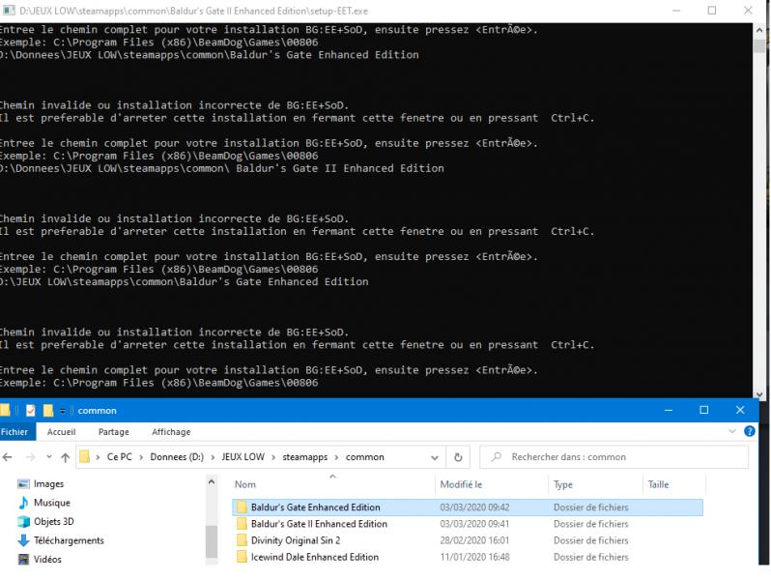Image resolution: width=771 pixels, height=580 pixels.
Task: Click 'JEUX LOW' breadcrumb in address bar
Action: [x=243, y=456]
